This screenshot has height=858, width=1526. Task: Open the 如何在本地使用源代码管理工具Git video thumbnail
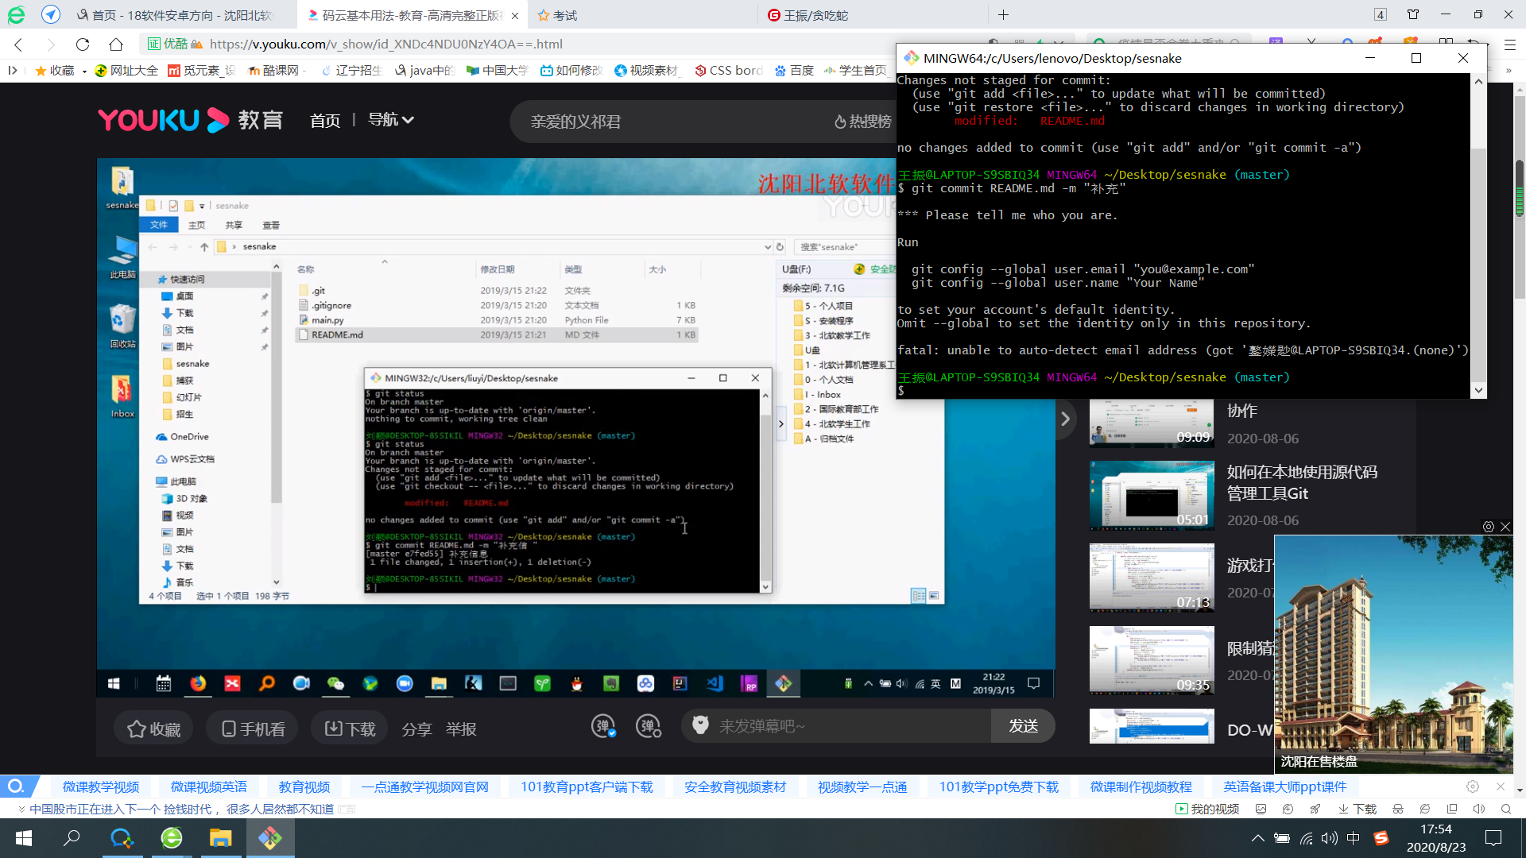[1152, 495]
